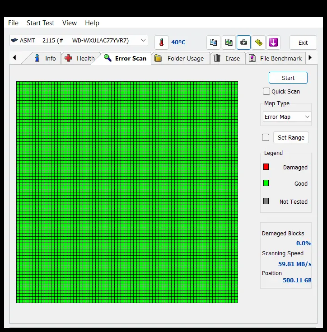Screen dimensions: 327x332
Task: Click the 40°C temperature reading
Action: (x=178, y=42)
